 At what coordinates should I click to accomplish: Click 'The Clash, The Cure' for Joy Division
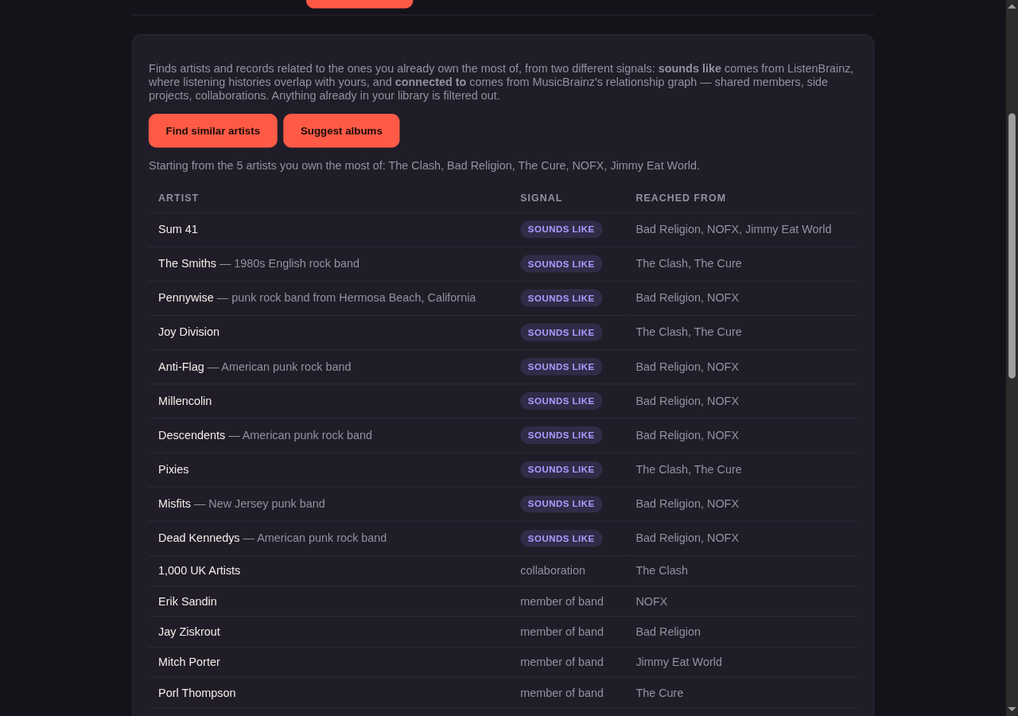pyautogui.click(x=689, y=332)
